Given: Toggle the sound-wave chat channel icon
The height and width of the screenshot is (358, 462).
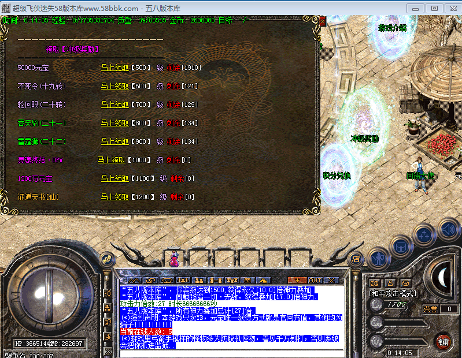Looking at the screenshot, I should coord(108,293).
